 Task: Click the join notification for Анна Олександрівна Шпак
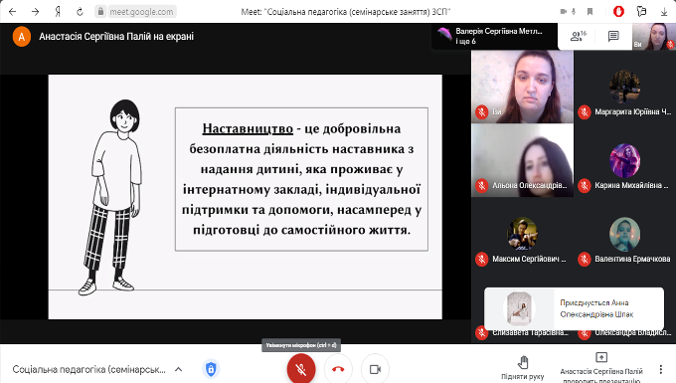click(574, 308)
